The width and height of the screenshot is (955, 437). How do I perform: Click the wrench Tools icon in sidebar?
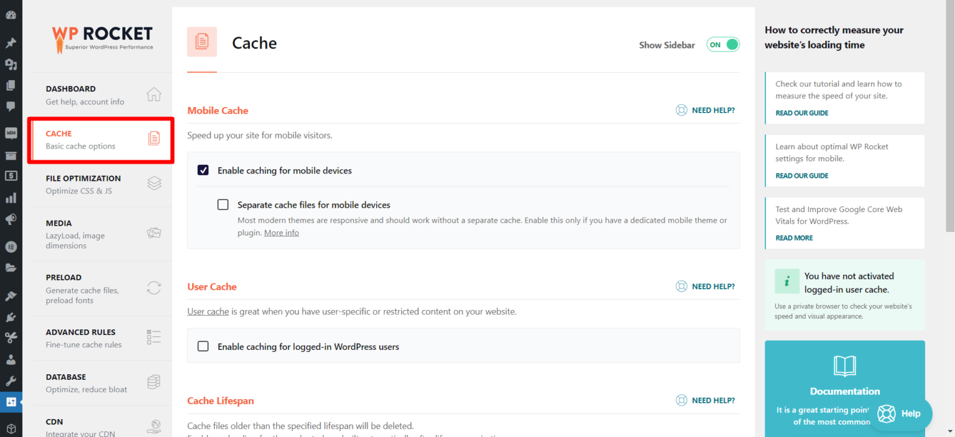pos(11,380)
